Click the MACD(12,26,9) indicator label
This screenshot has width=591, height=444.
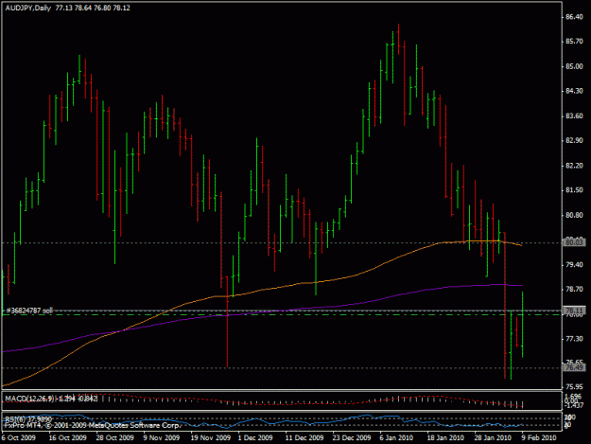pos(29,399)
